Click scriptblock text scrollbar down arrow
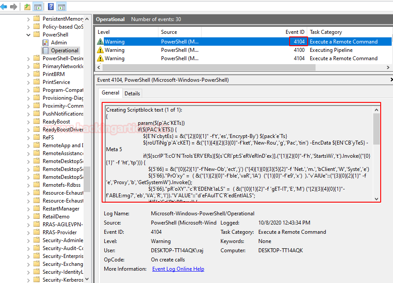 click(376, 199)
